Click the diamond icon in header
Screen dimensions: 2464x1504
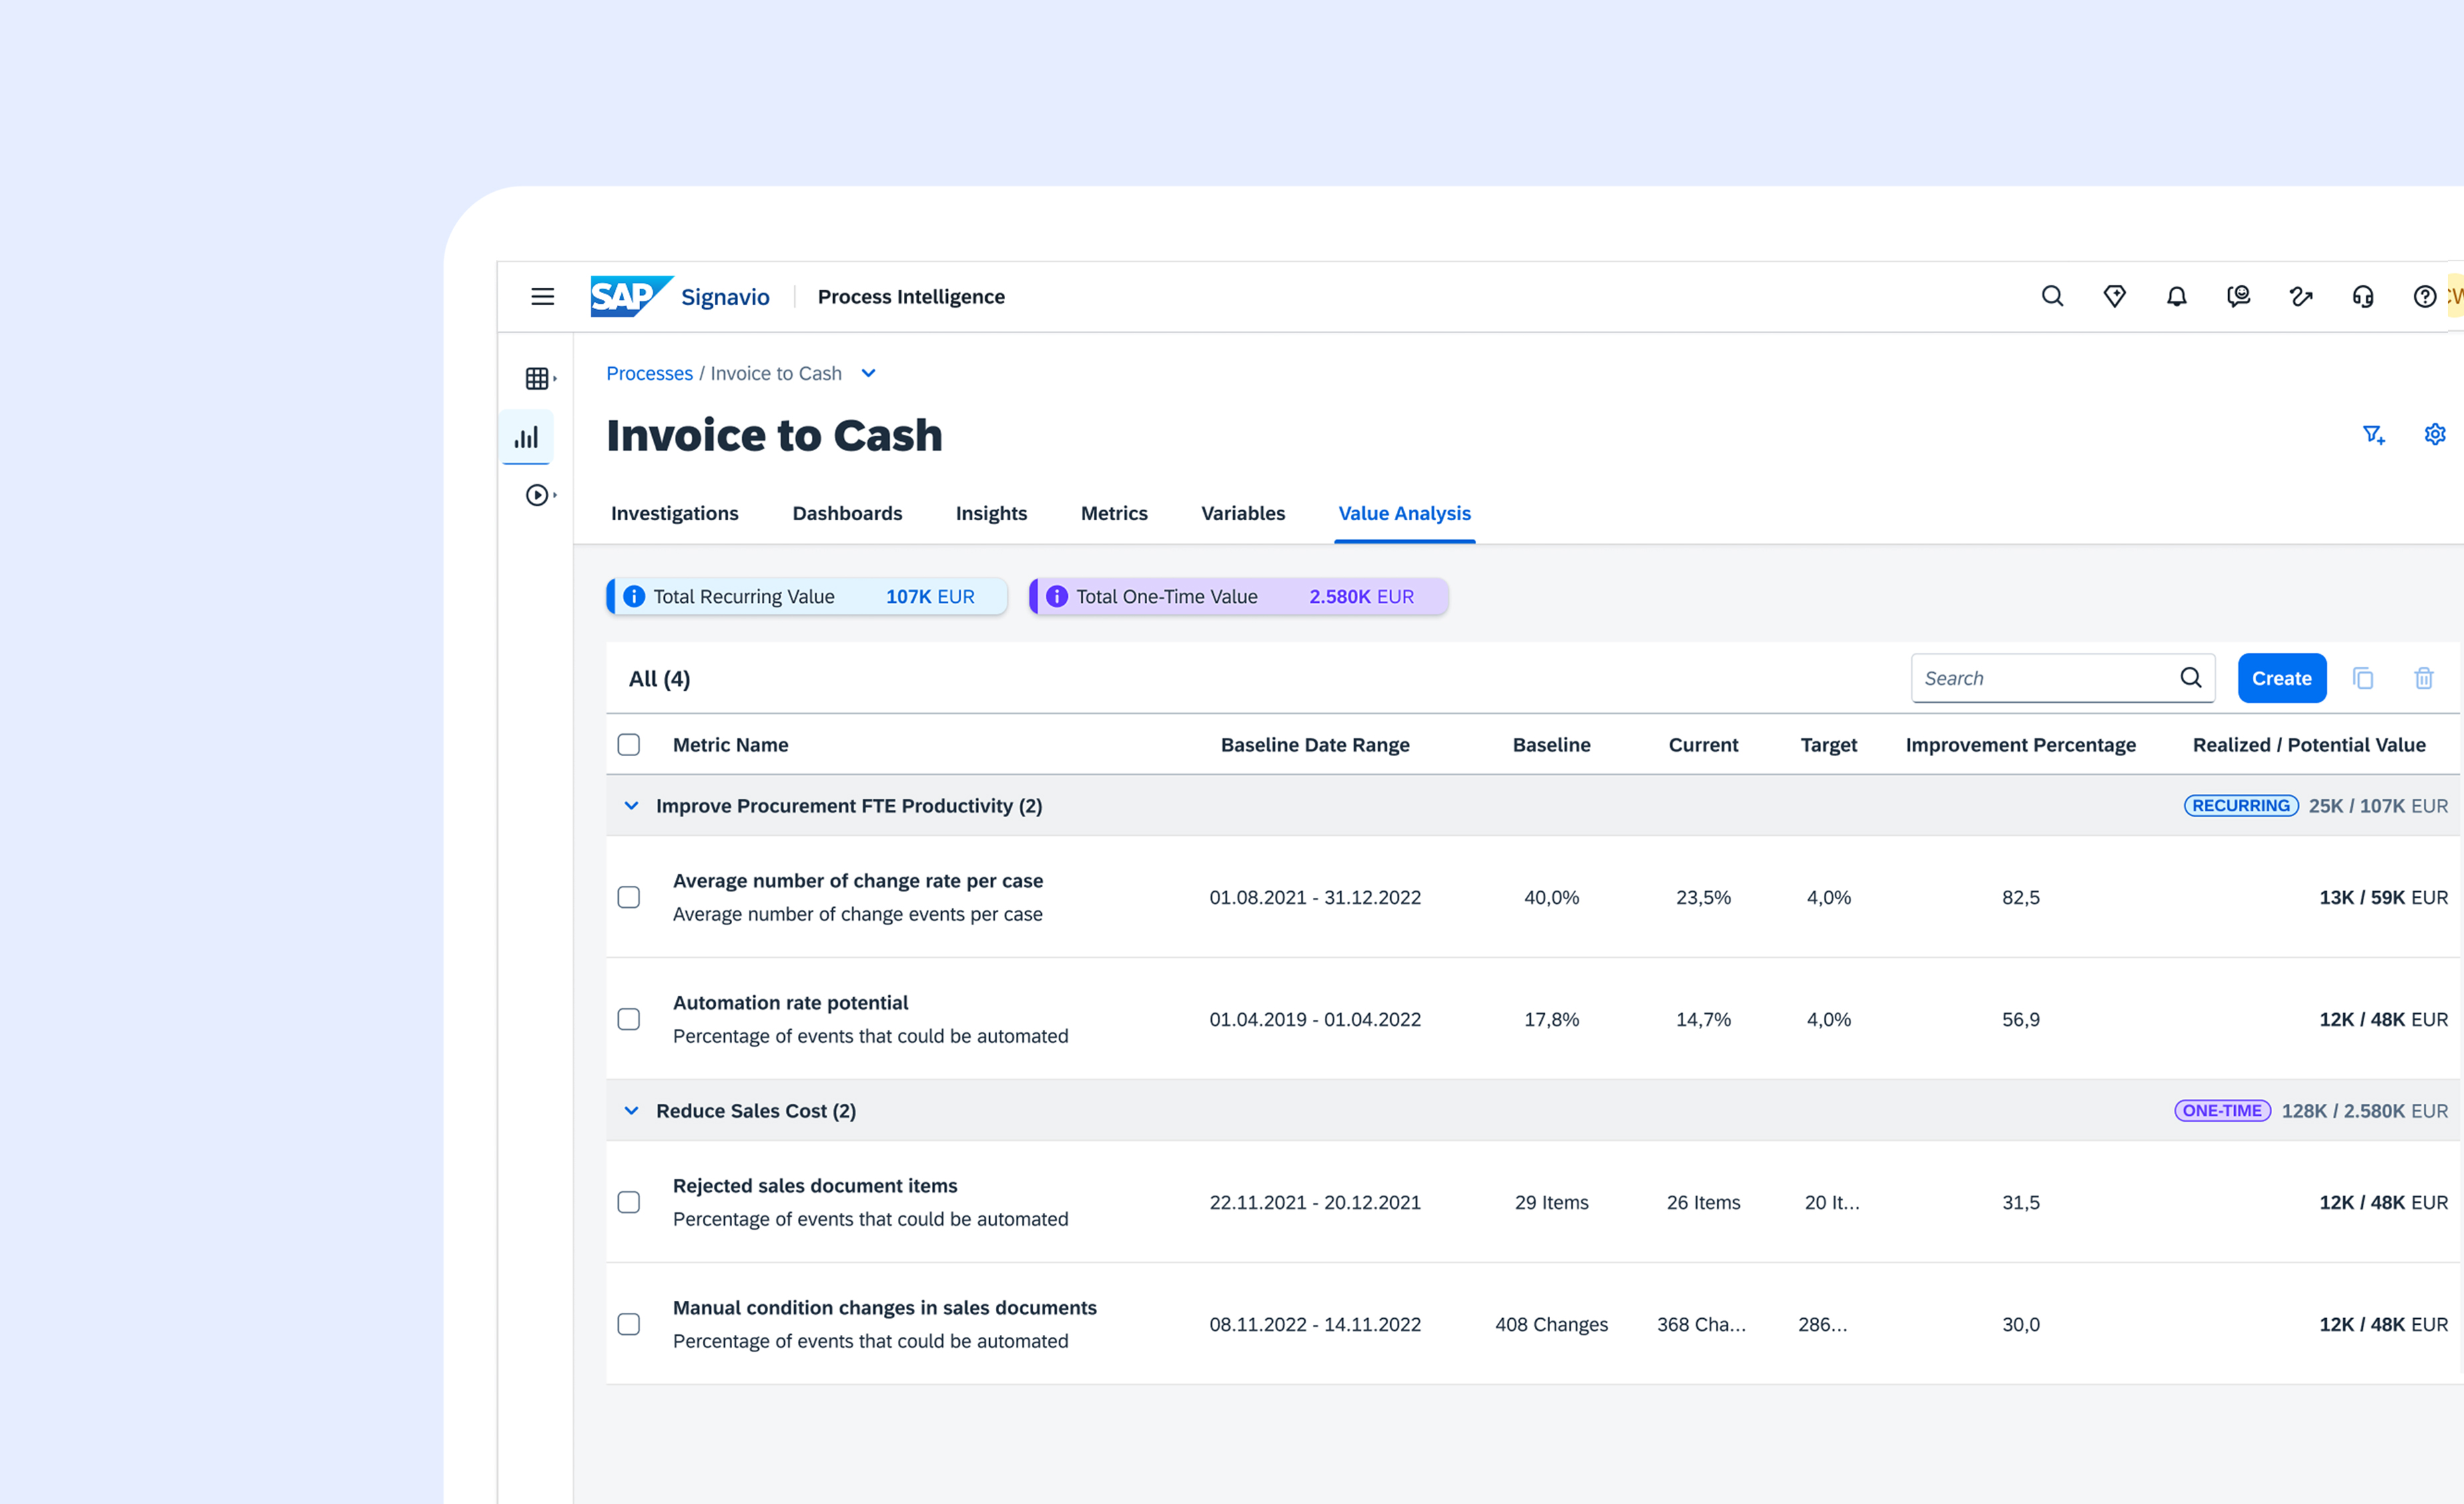(2114, 296)
